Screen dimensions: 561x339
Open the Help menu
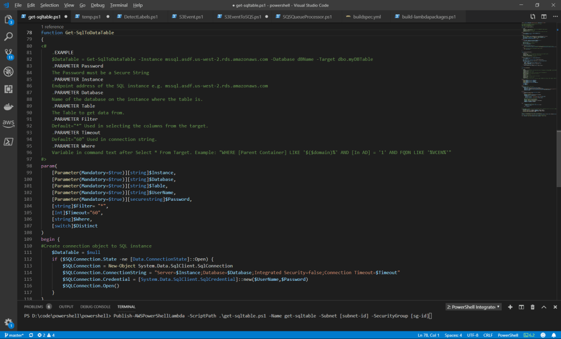(x=138, y=5)
